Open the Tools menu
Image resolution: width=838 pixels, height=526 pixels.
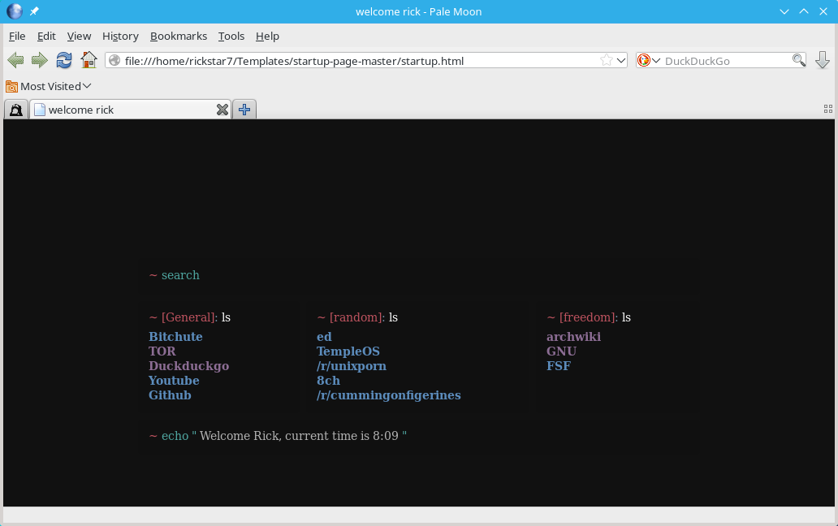(x=231, y=36)
